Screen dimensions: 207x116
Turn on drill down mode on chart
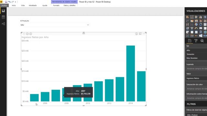point(136,34)
